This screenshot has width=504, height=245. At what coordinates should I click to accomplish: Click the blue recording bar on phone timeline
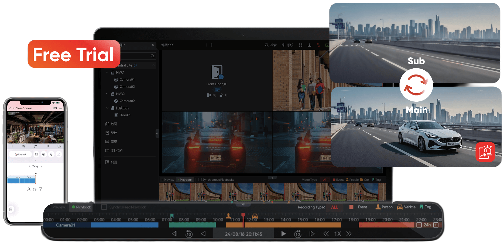coord(22,181)
